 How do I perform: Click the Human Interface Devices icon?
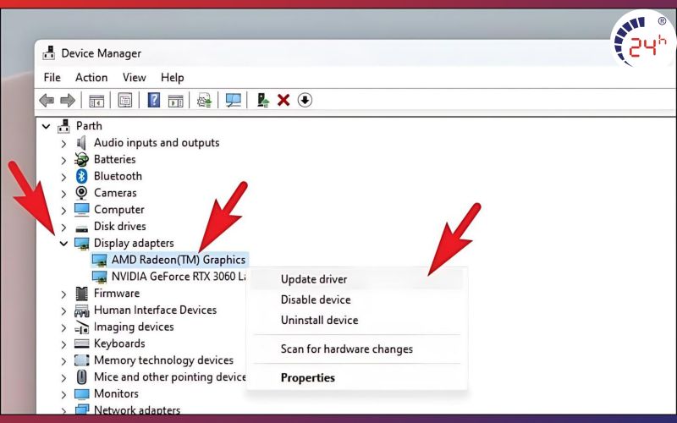pyautogui.click(x=81, y=310)
